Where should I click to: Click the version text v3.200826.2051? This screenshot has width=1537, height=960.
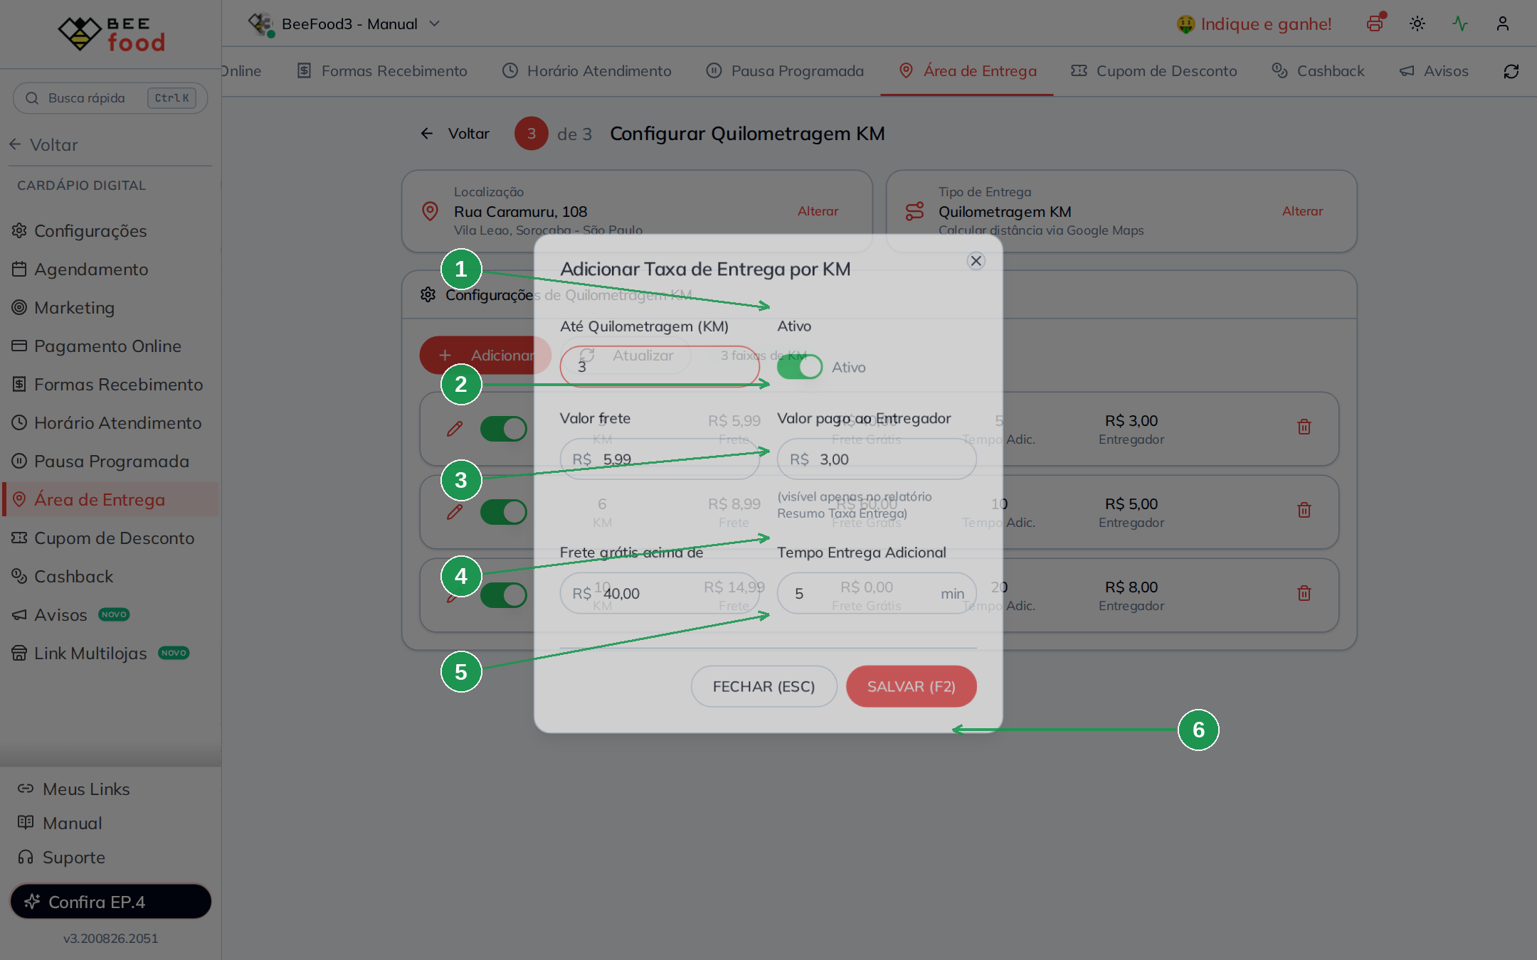[x=111, y=939]
